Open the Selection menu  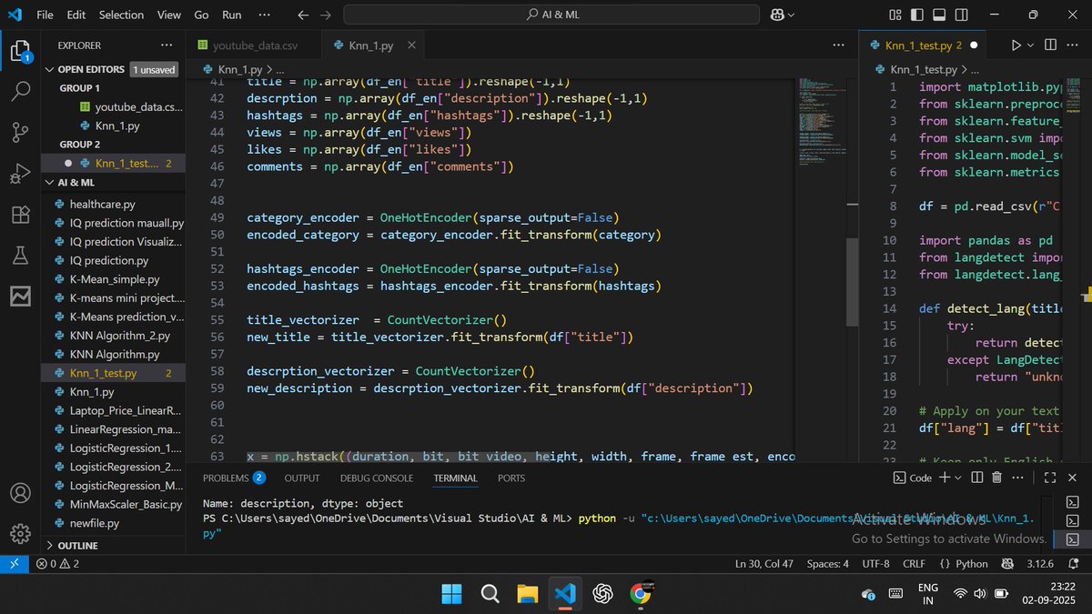(121, 15)
